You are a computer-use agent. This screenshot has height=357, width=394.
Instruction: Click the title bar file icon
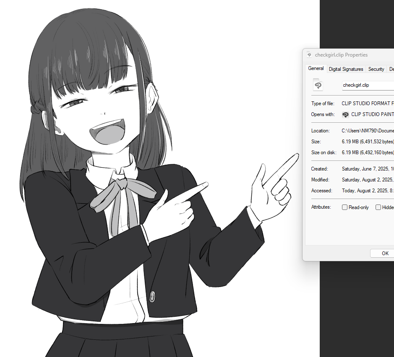click(x=309, y=55)
